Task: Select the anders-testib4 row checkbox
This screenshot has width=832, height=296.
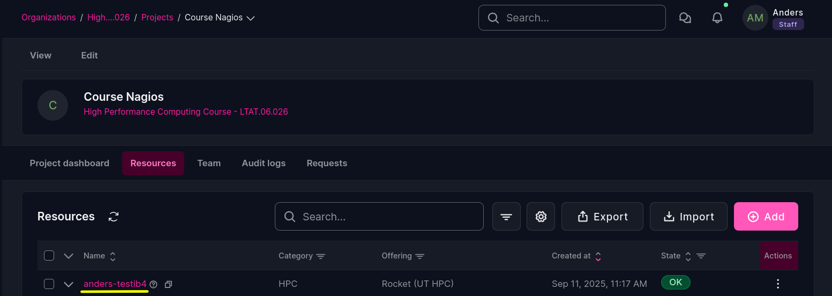Action: point(49,284)
